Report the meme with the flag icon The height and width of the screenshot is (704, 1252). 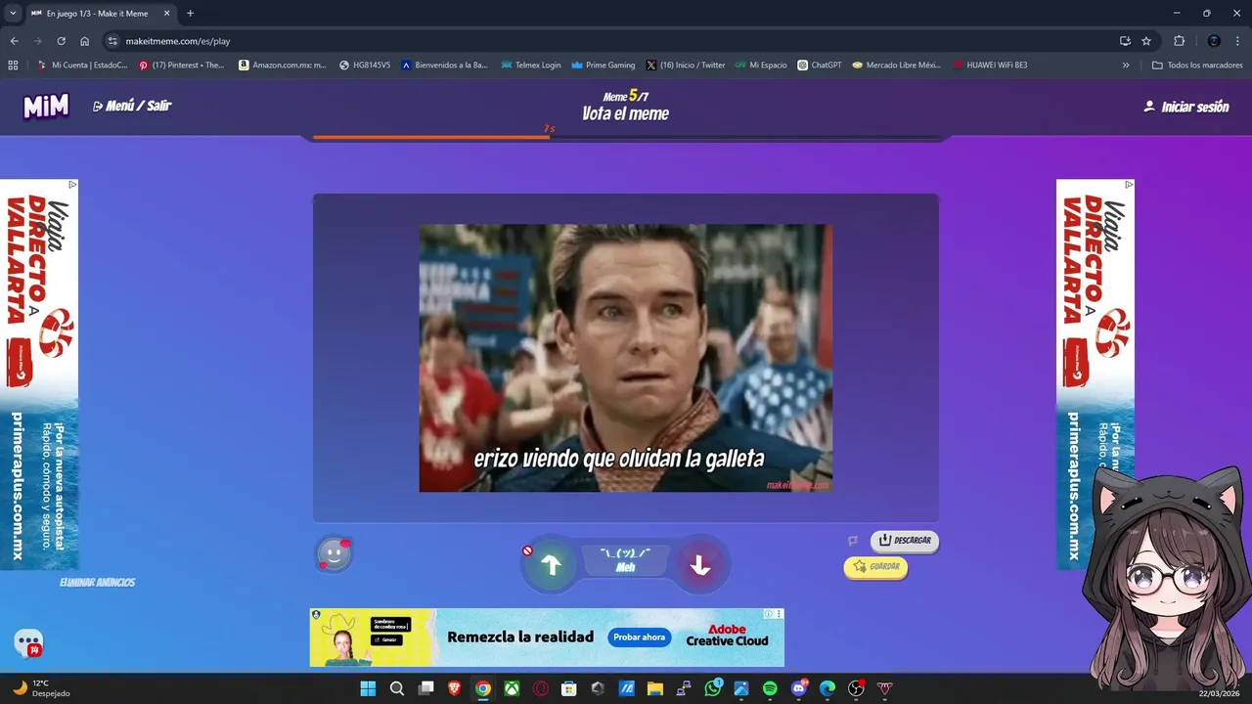tap(852, 541)
